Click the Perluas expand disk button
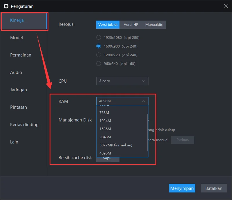The height and width of the screenshot is (200, 232). tap(183, 140)
